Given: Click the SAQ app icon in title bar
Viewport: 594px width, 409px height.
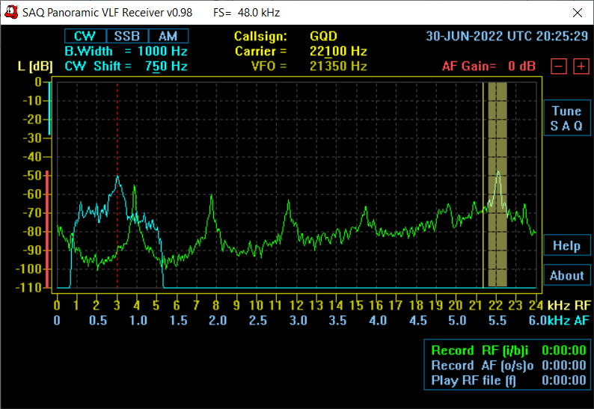Looking at the screenshot, I should coord(11,13).
